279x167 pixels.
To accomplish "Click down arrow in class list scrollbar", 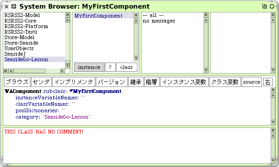I will [x=136, y=58].
